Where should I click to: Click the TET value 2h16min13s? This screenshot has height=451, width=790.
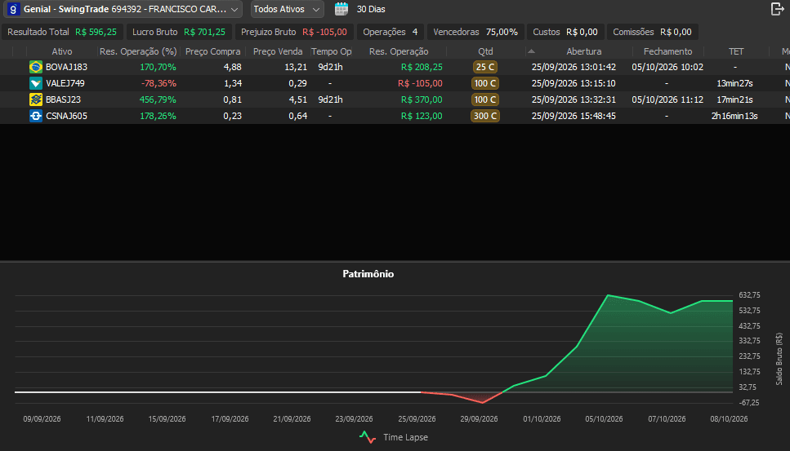coord(734,116)
